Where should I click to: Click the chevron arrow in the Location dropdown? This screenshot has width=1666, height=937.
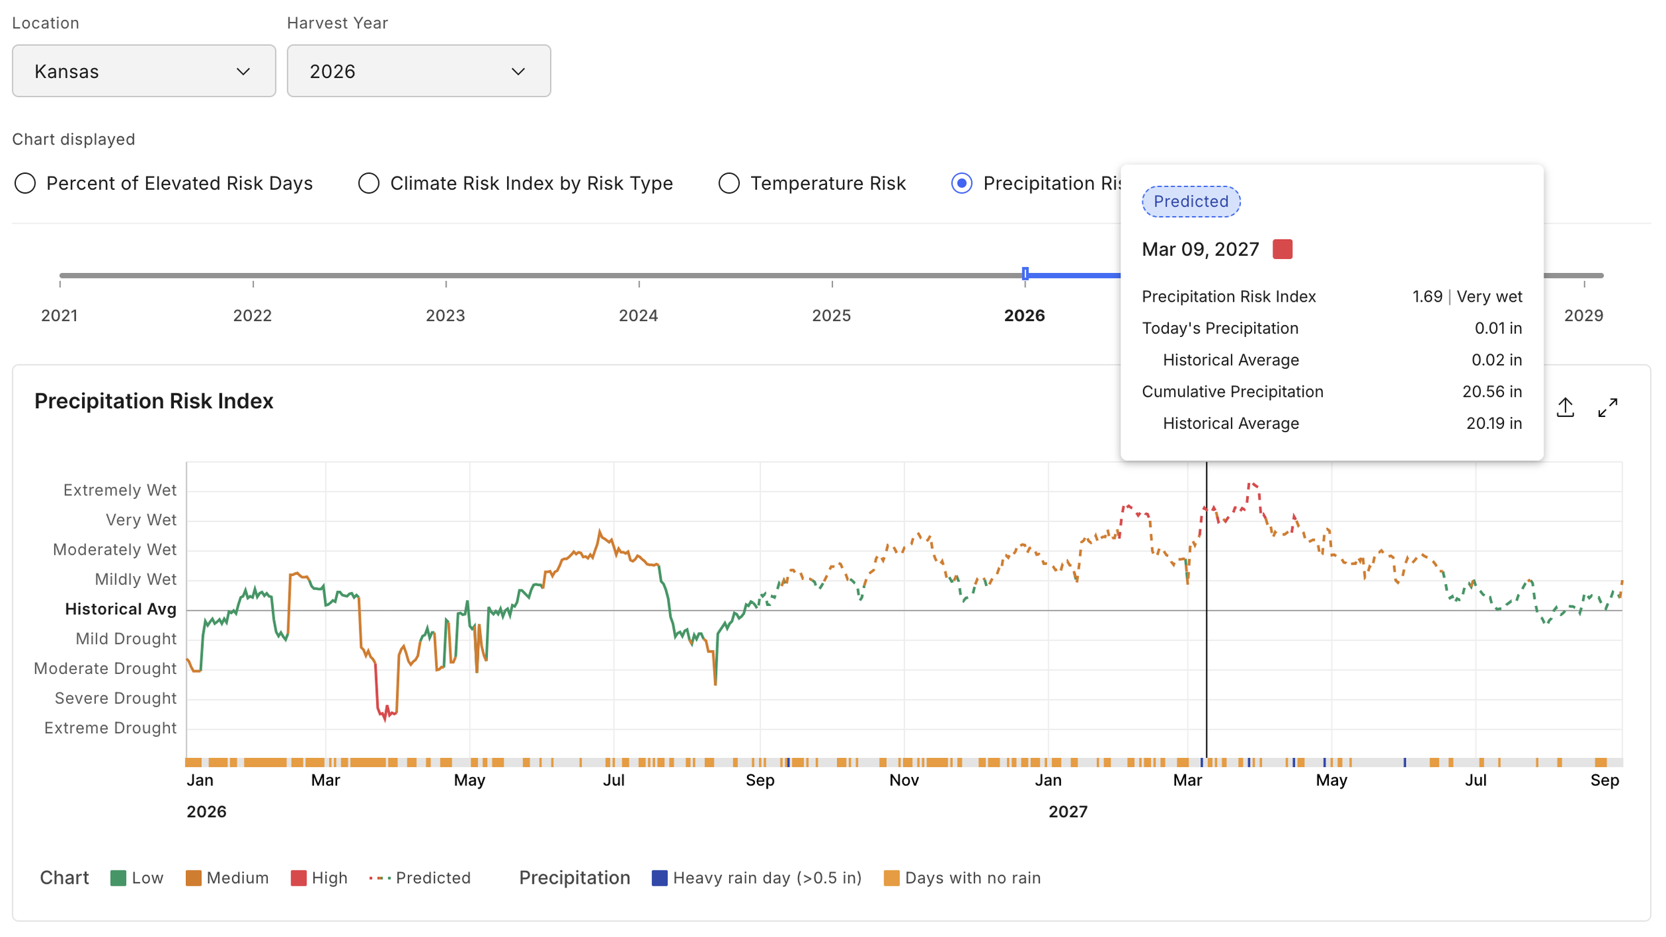pyautogui.click(x=243, y=71)
